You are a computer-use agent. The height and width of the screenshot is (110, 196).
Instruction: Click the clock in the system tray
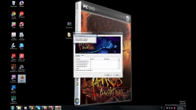180,108
